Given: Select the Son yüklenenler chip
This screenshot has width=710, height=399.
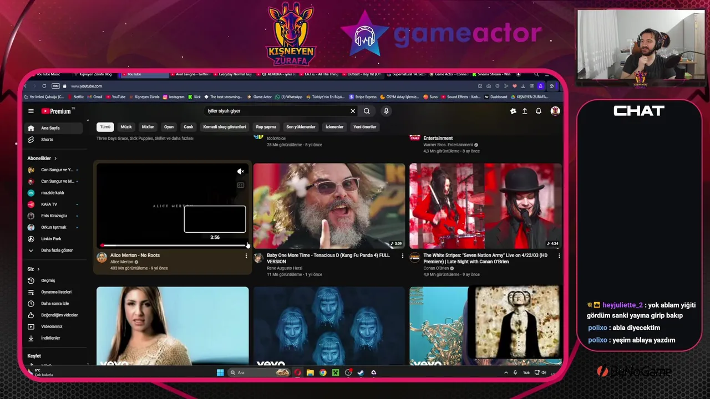Looking at the screenshot, I should click(x=301, y=127).
